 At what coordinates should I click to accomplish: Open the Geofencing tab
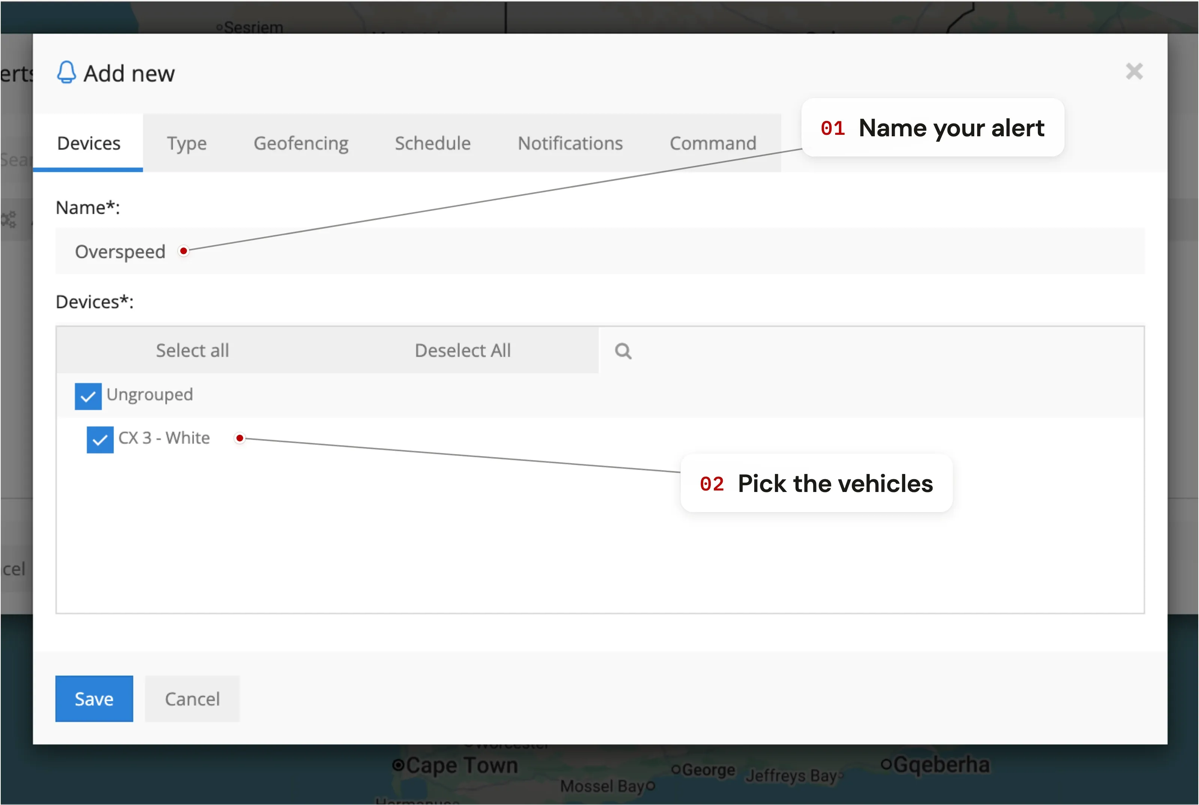tap(301, 143)
